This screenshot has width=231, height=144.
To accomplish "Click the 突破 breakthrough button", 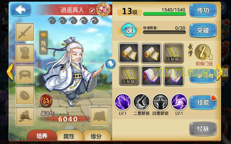I will 203,30.
